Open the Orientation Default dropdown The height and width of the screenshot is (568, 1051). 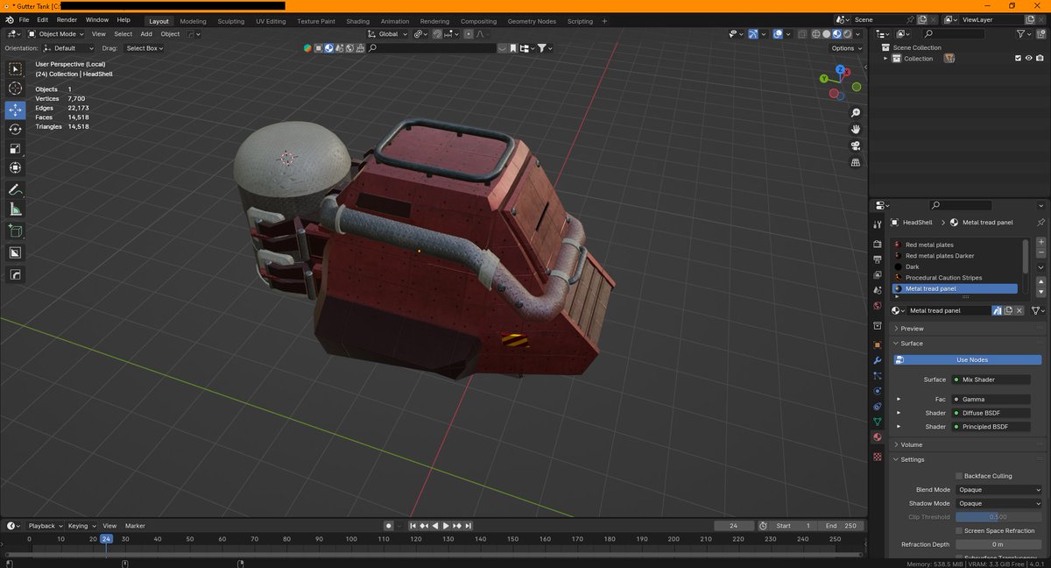(68, 48)
